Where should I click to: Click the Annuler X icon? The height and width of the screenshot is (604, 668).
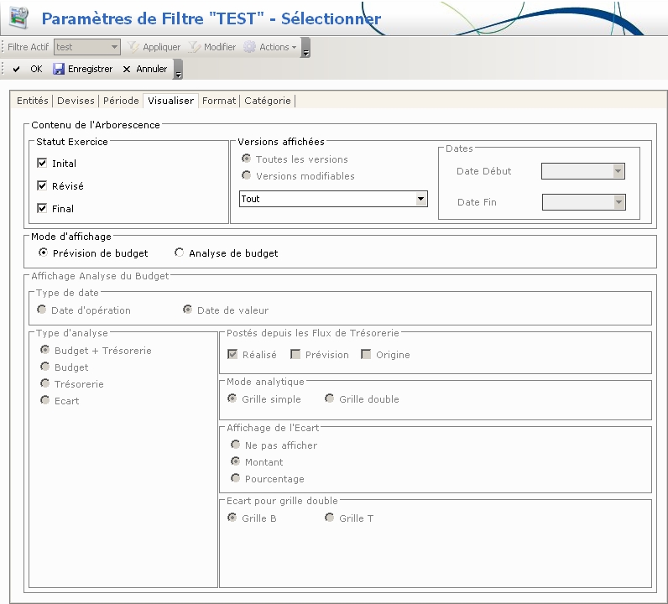[x=127, y=69]
